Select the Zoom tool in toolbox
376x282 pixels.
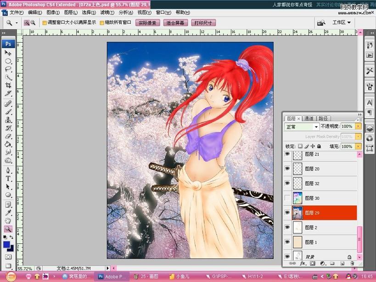(8, 229)
